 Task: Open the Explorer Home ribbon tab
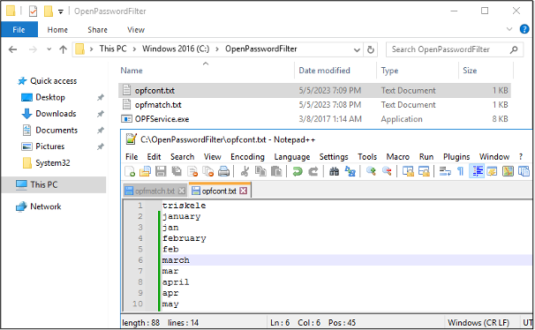[x=57, y=30]
